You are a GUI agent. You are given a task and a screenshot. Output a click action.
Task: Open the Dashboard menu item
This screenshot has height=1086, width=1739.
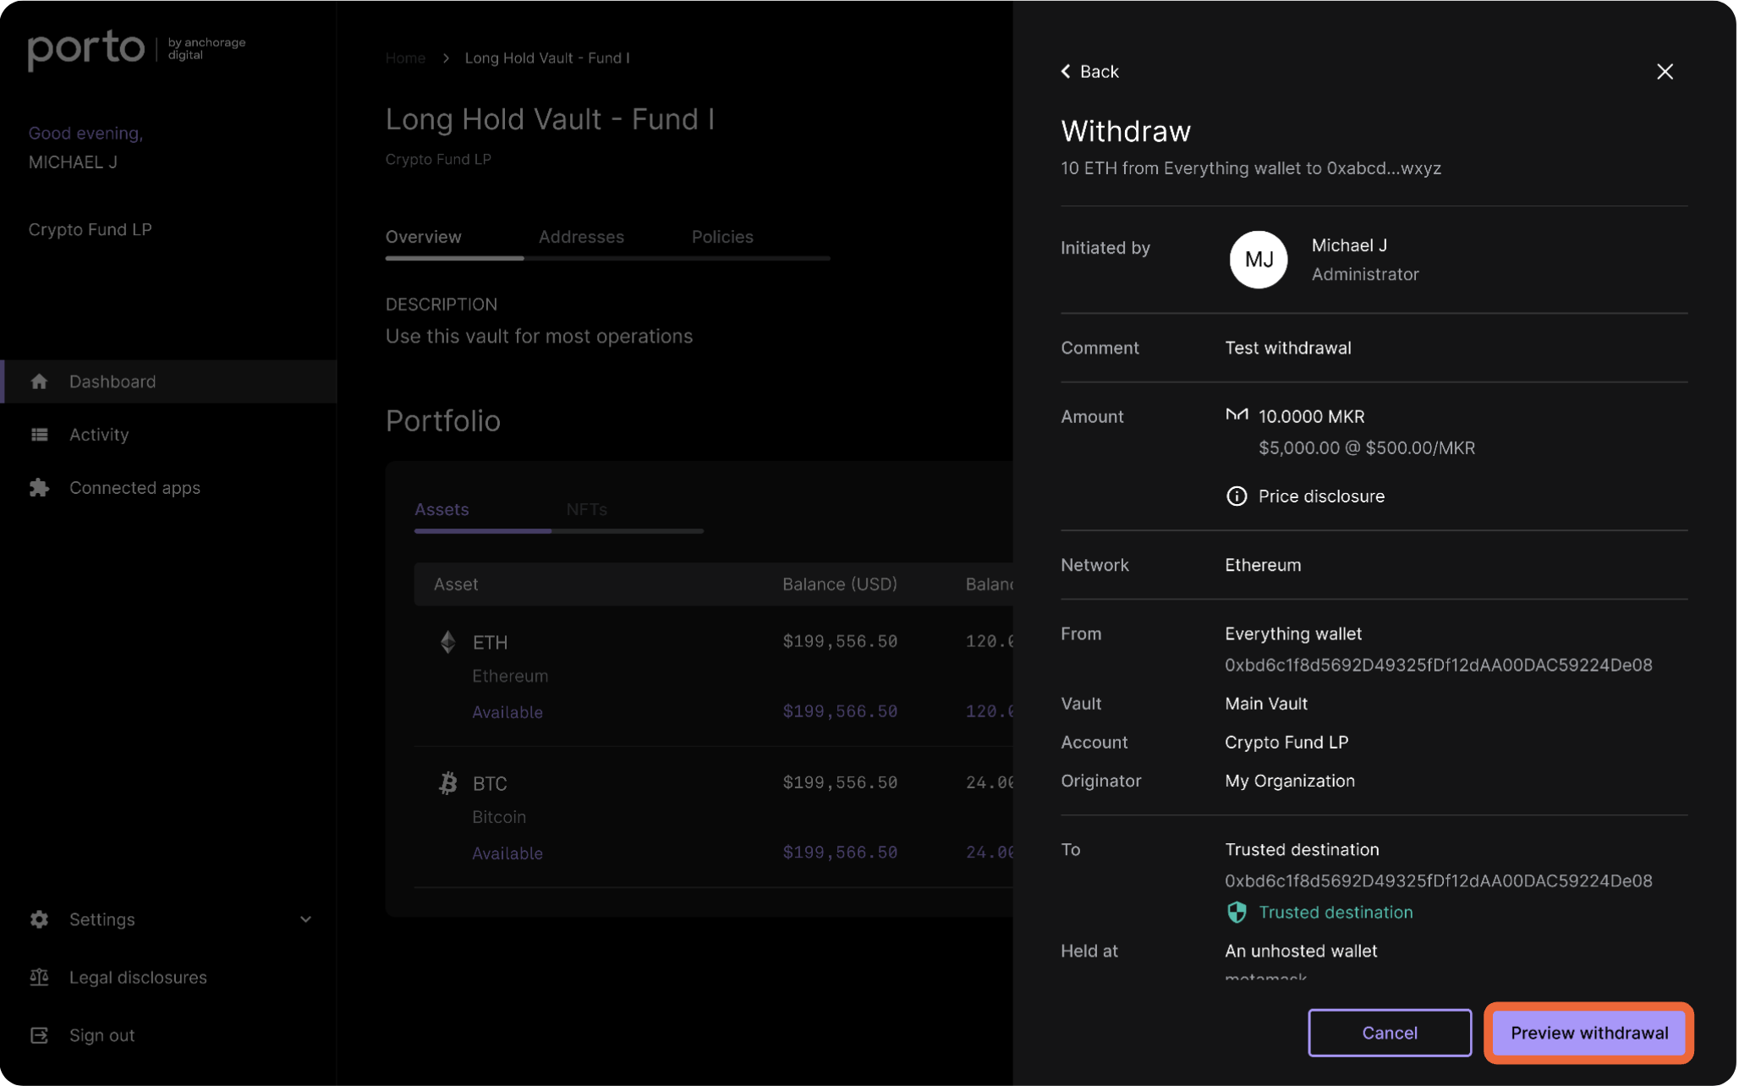coord(168,381)
